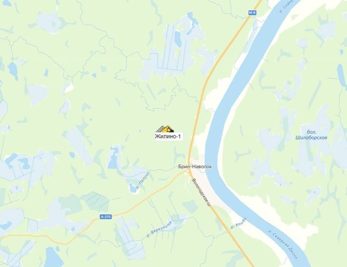Click the blue A-215 road badge
The height and width of the screenshot is (267, 347).
(106, 217)
